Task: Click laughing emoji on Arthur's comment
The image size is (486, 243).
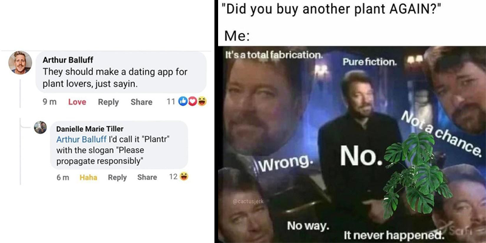Action: 202,101
